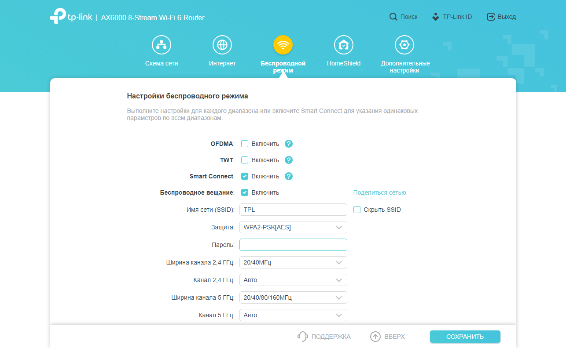Show help for OFDMA
Viewport: 566px width, 348px height.
289,144
